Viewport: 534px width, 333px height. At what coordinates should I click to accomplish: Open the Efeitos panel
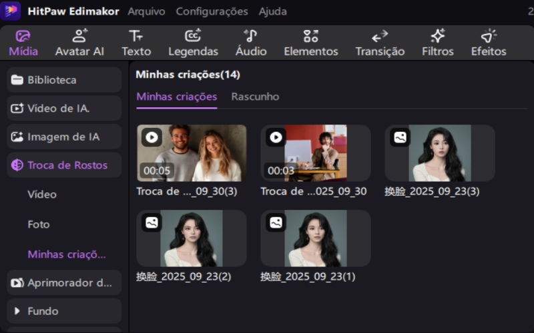pos(489,43)
